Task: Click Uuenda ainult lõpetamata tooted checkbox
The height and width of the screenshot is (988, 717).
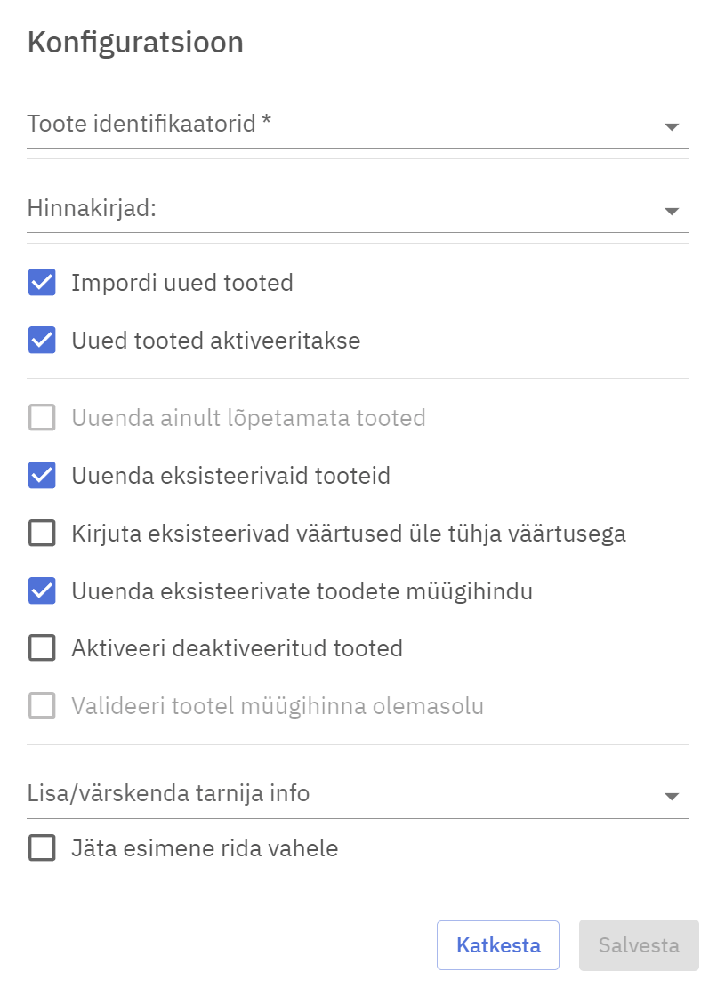Action: click(x=42, y=417)
